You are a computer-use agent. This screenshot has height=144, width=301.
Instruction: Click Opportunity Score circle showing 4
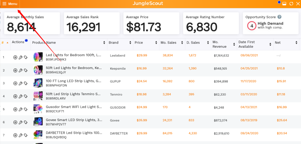252,26
